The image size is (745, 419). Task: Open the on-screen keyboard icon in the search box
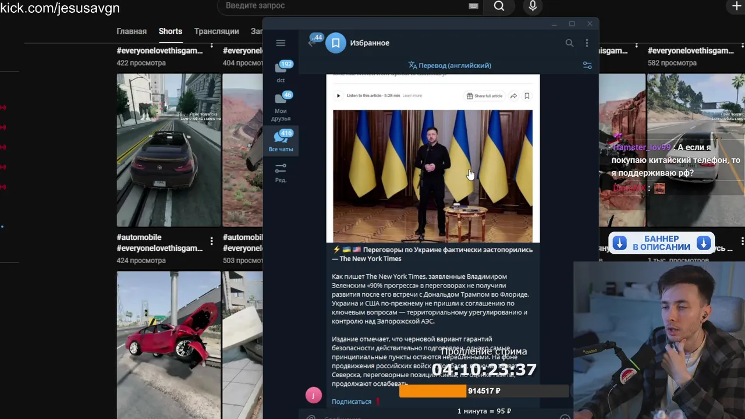(x=473, y=6)
